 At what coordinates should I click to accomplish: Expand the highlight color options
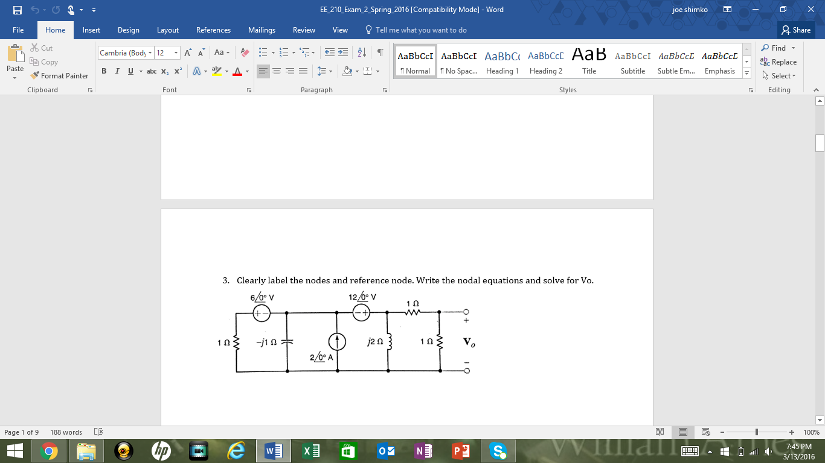tap(227, 71)
